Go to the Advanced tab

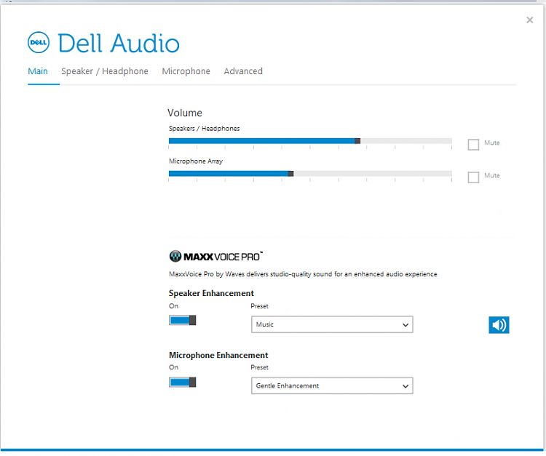[243, 71]
